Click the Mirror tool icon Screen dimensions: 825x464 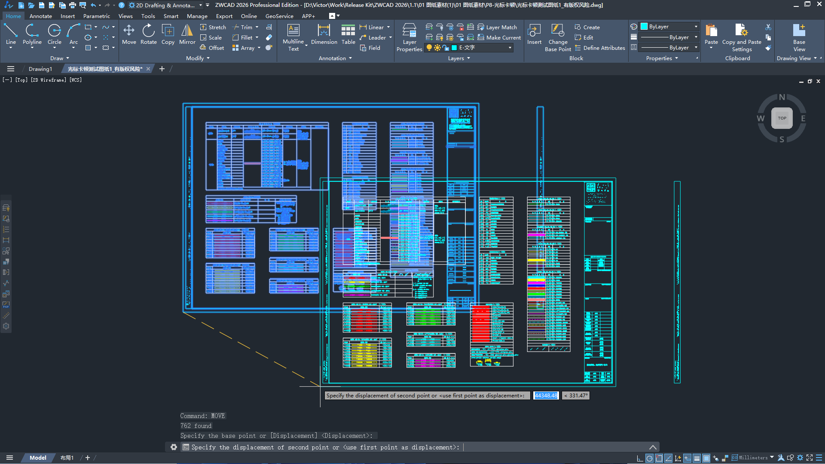tap(187, 31)
